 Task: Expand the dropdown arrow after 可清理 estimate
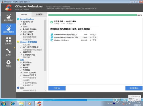pos(74,24)
